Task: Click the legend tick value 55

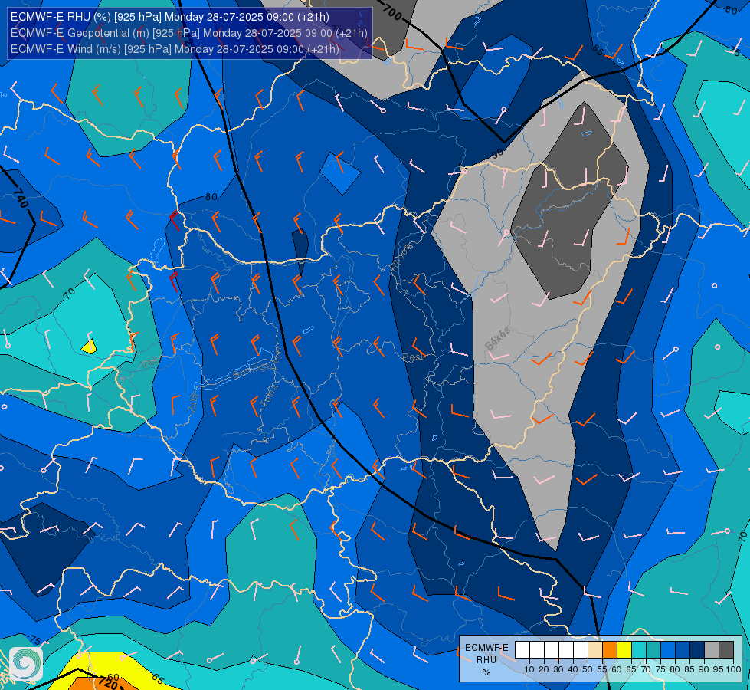Action: (x=602, y=669)
